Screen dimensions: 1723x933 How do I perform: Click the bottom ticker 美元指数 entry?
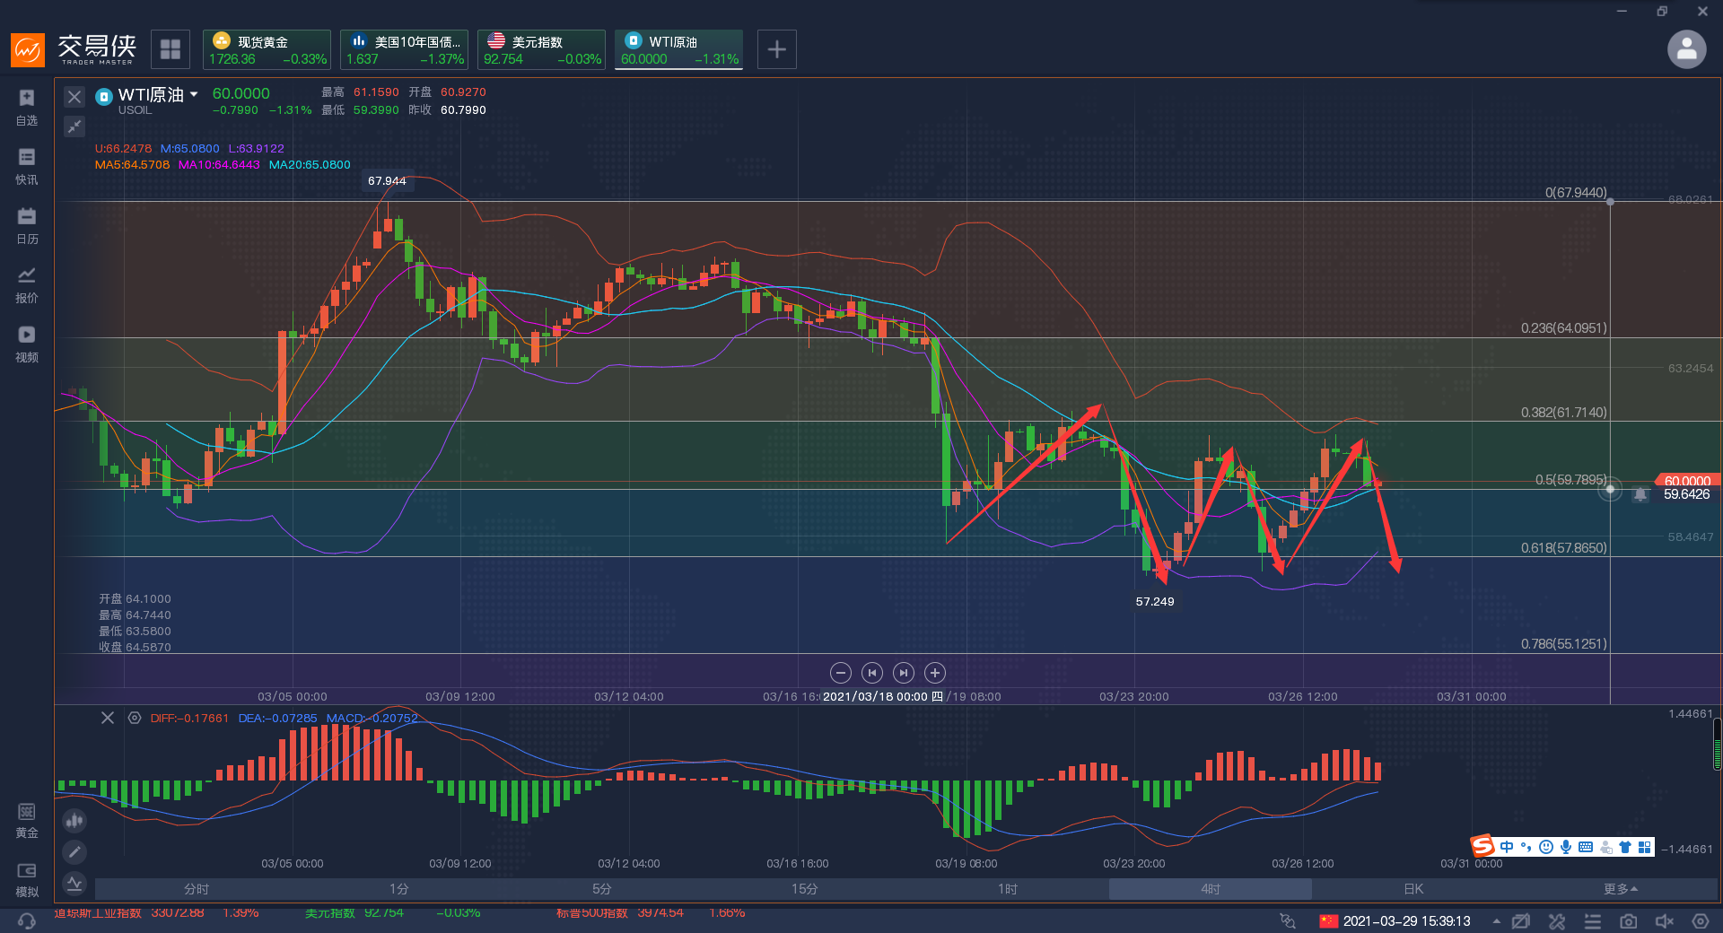(x=392, y=913)
